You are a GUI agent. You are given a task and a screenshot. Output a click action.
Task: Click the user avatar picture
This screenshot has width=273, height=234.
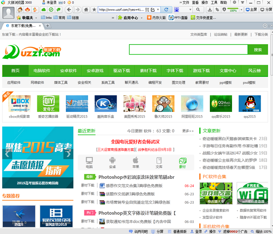[x=8, y=13]
